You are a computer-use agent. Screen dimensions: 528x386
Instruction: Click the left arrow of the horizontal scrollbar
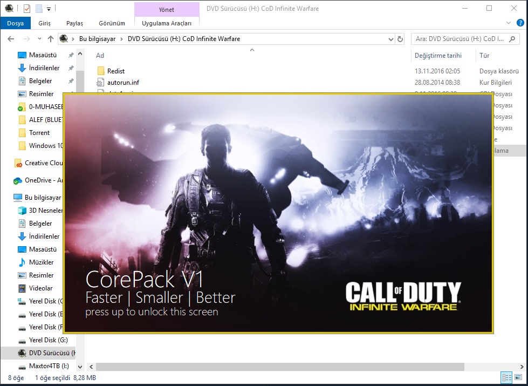click(x=91, y=367)
